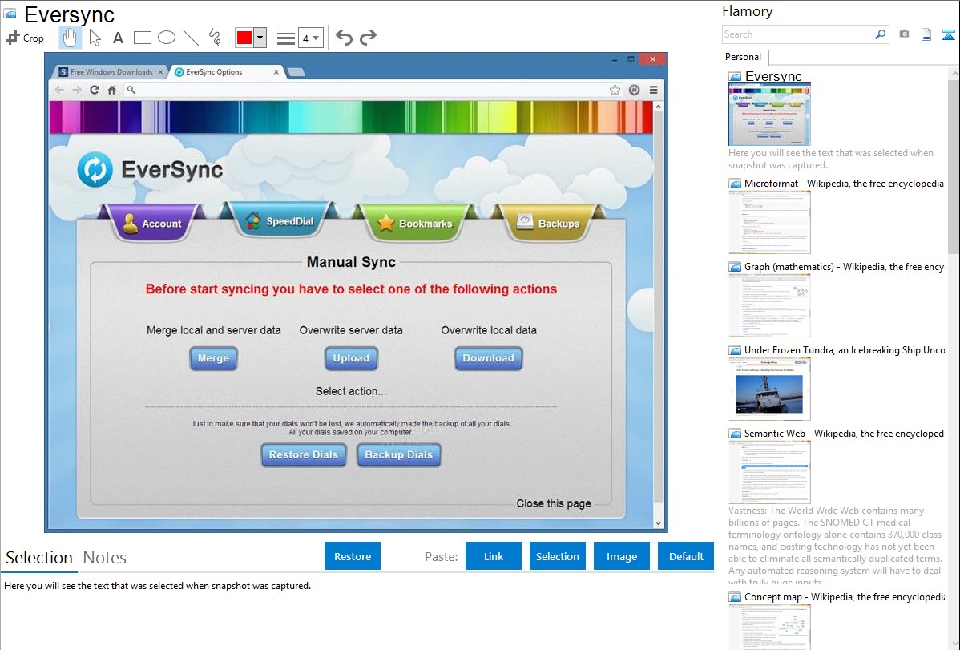Screen dimensions: 960x650
Task: Open the EverSync Backups tab
Action: [549, 223]
